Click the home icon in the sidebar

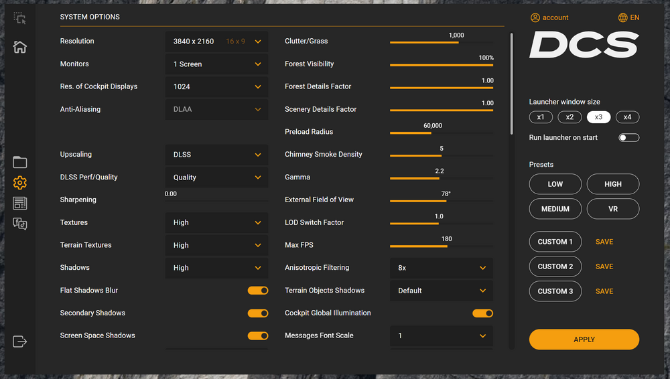click(x=20, y=47)
